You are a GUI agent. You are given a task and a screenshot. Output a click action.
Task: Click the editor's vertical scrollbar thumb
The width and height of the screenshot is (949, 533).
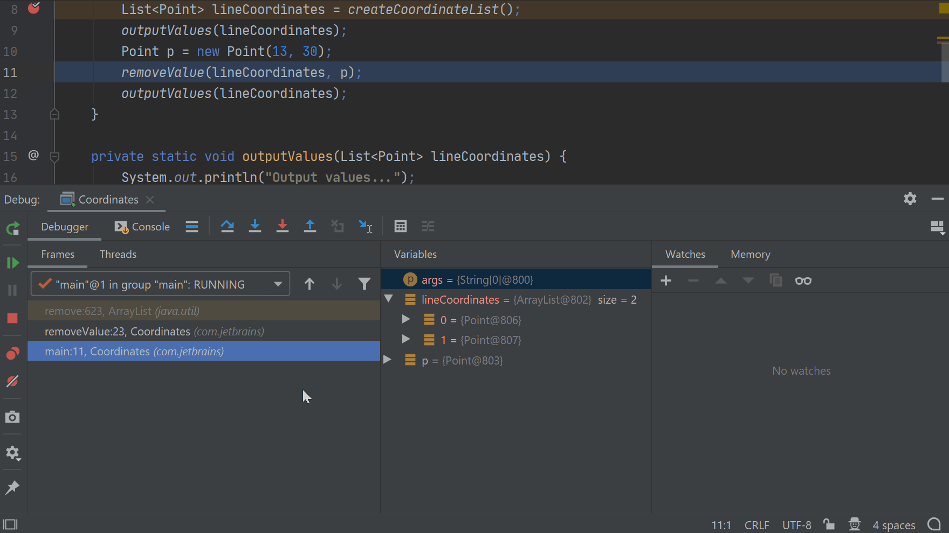point(945,62)
